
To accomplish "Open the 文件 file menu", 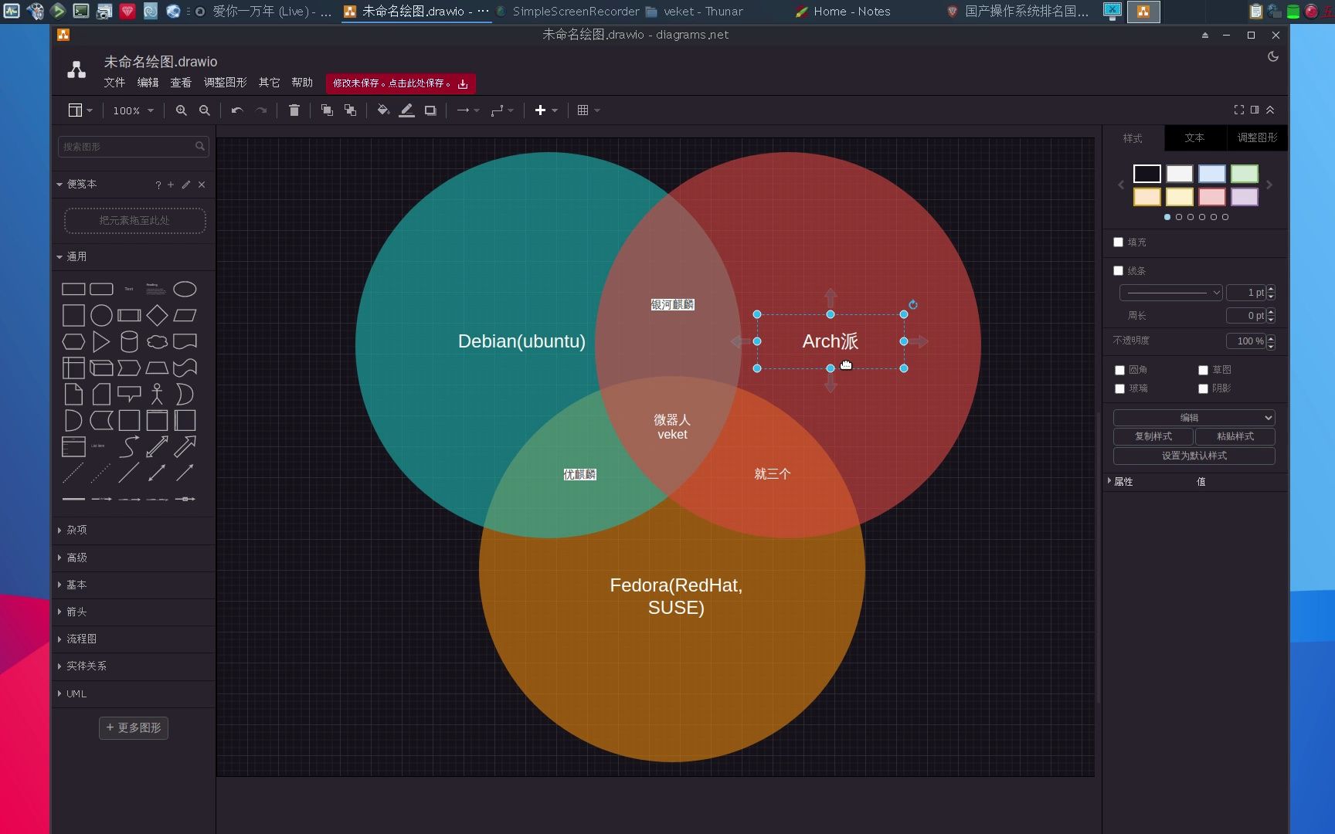I will (114, 83).
